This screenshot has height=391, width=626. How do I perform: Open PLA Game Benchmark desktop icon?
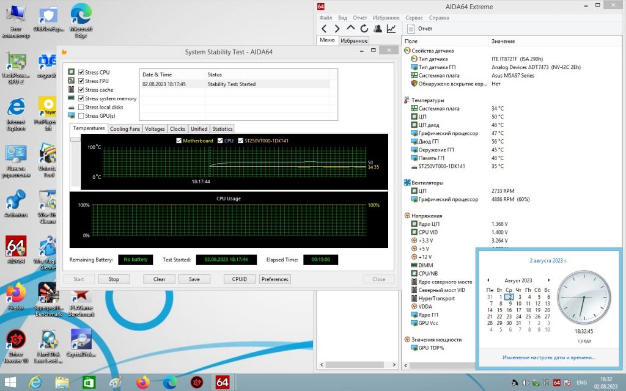pos(81,303)
